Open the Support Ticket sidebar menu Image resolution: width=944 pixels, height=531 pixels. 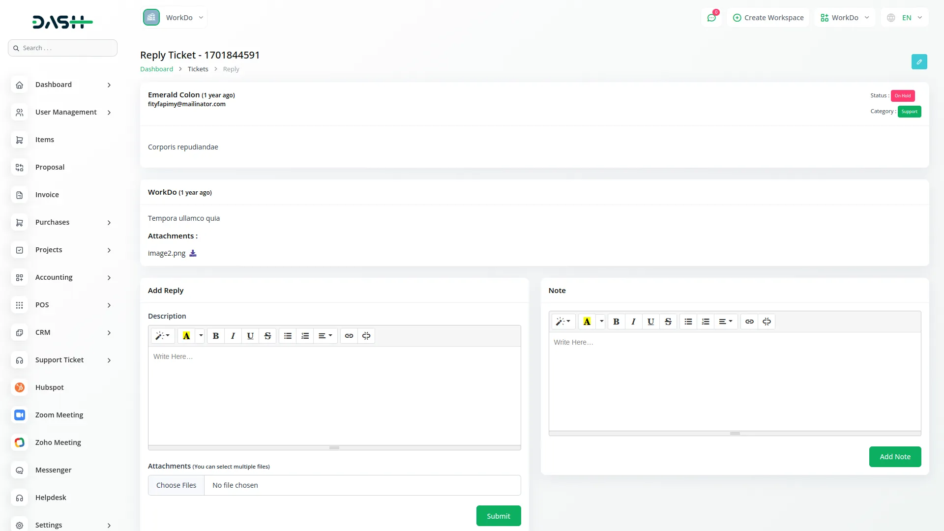(59, 360)
